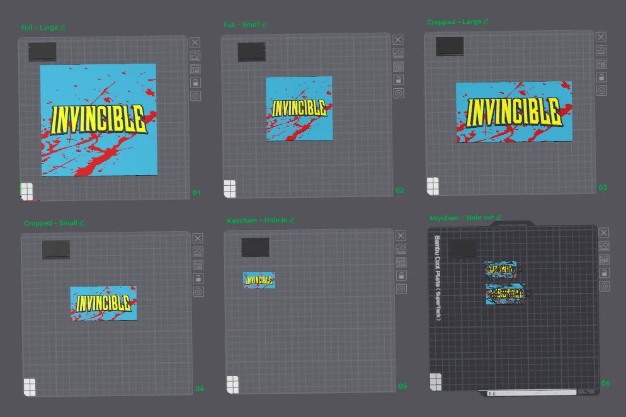Toggle lock on plate 05

tap(401, 276)
